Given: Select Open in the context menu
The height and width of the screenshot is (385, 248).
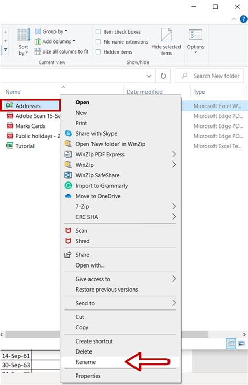Looking at the screenshot, I should point(82,102).
